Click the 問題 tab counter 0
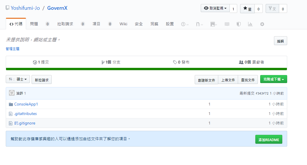Screen dimensions: 307x165 click(47, 24)
